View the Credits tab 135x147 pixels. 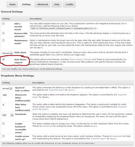coord(69,5)
